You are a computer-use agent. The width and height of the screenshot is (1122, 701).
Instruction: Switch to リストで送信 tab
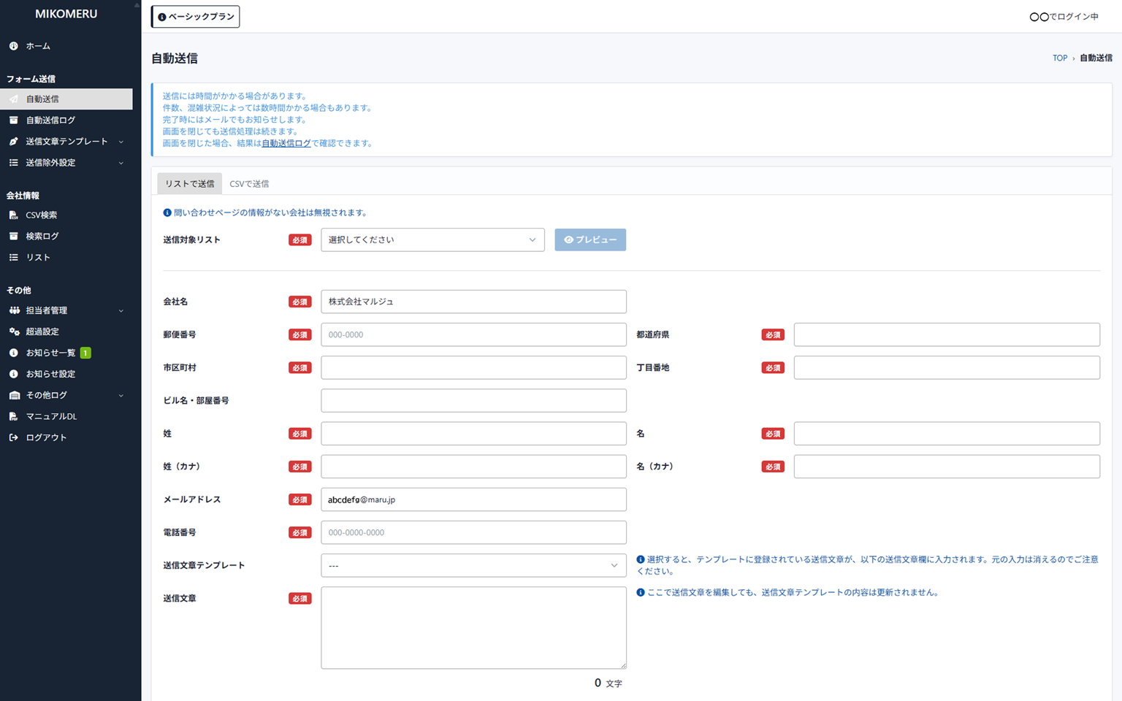click(x=189, y=183)
